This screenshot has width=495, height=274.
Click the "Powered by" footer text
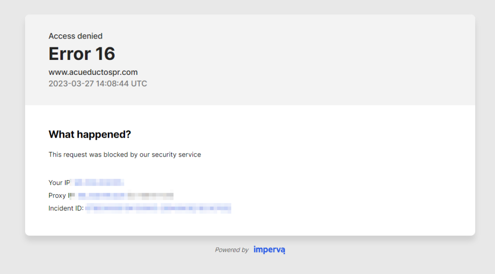tap(232, 250)
